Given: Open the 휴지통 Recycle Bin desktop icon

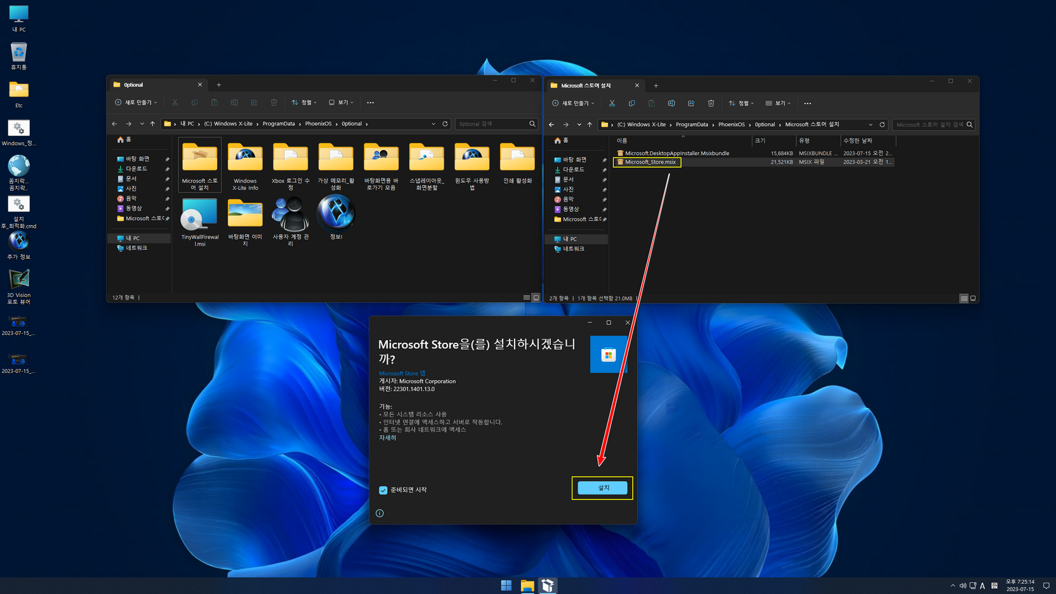Looking at the screenshot, I should 18,56.
